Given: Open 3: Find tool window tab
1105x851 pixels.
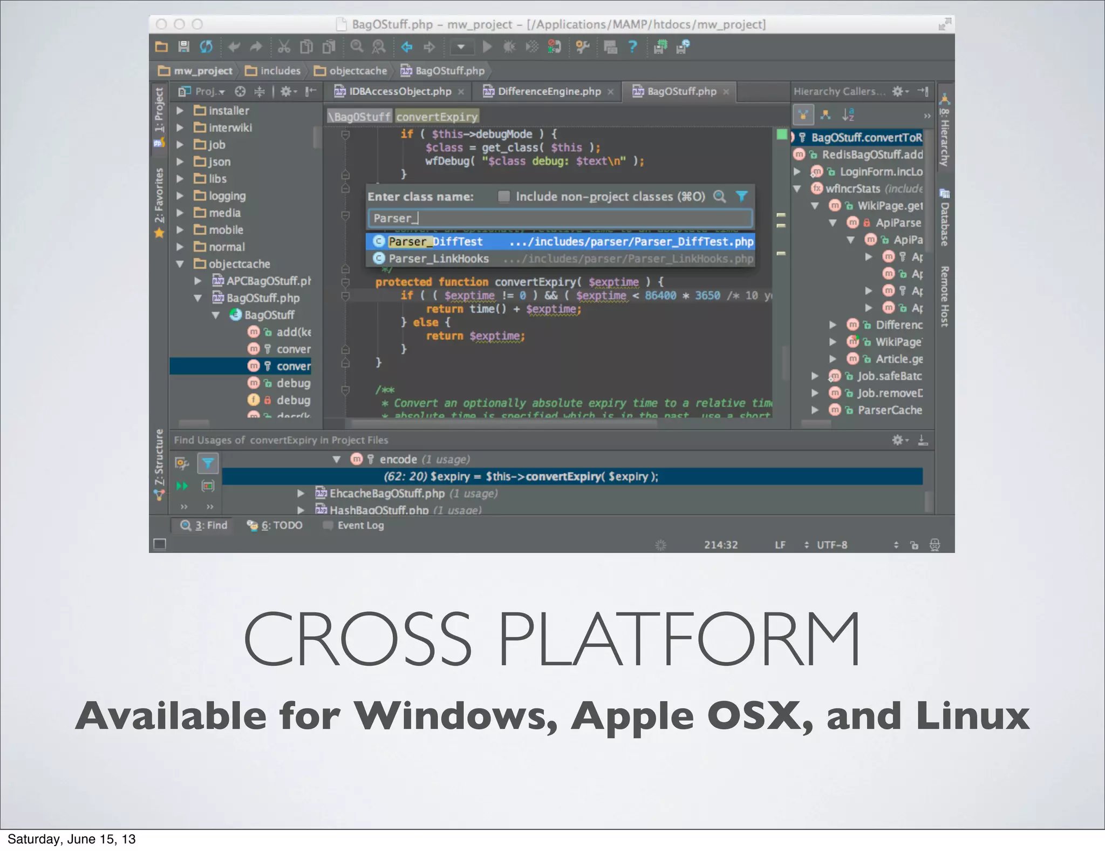Looking at the screenshot, I should pos(204,525).
